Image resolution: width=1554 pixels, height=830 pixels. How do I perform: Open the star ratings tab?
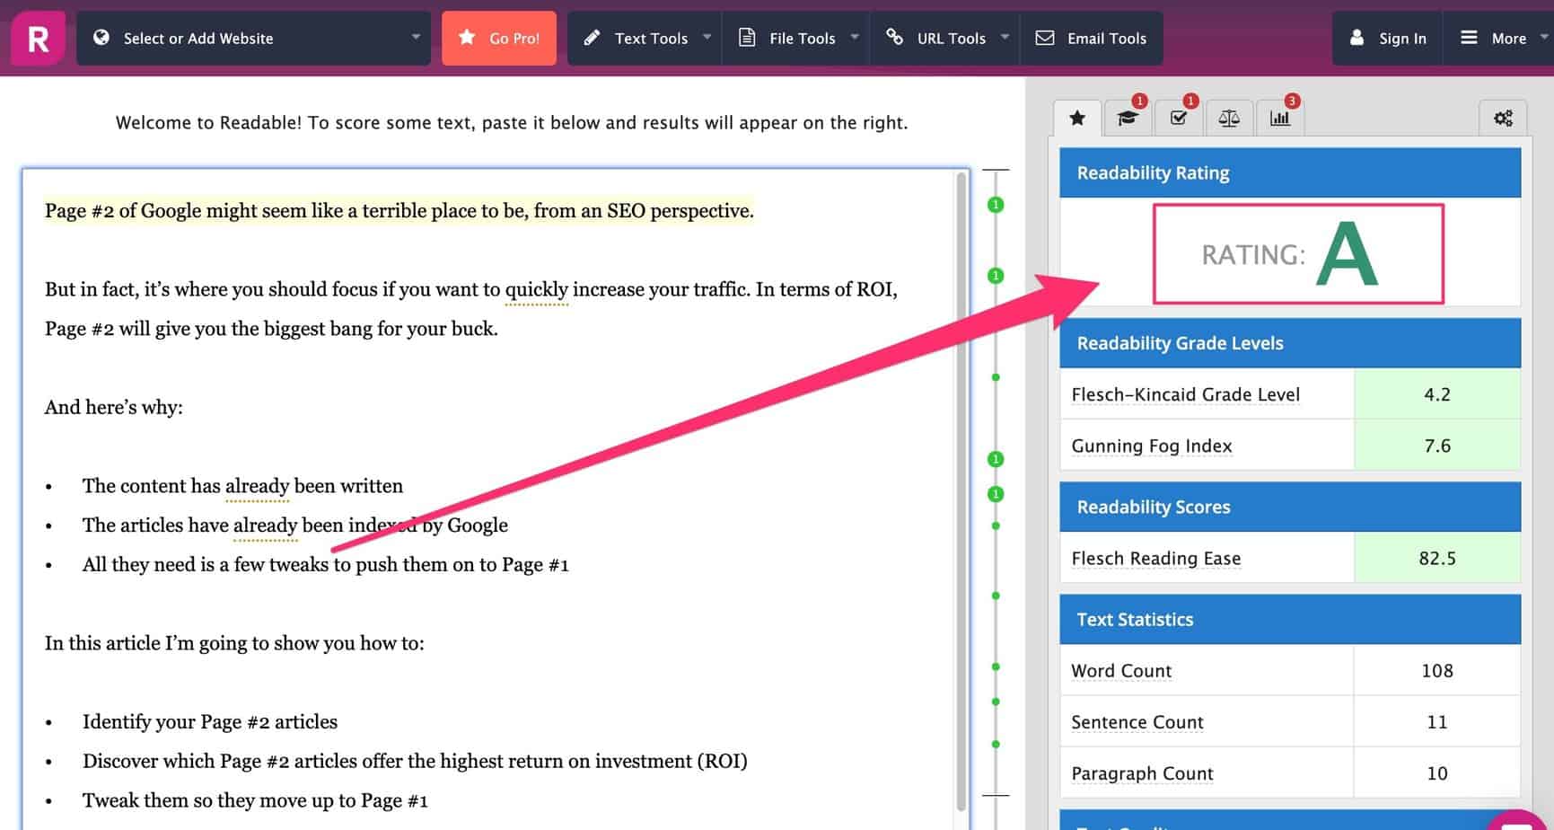[1077, 118]
